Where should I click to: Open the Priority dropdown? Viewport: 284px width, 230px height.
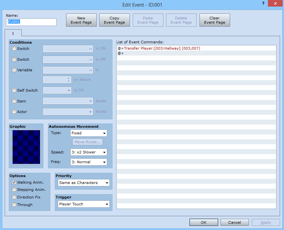point(84,183)
